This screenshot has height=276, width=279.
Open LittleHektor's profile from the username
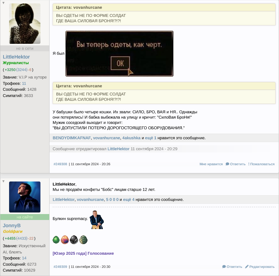click(x=16, y=57)
